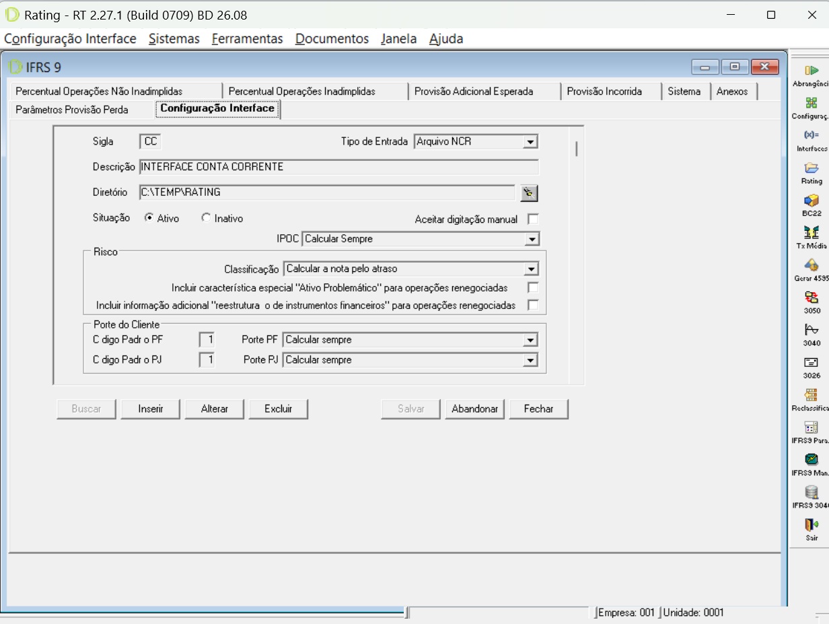Enable reestruturação de instrumentos financeiros checkbox
Viewport: 829px width, 624px height.
click(x=533, y=305)
